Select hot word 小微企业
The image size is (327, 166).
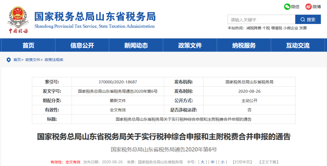point(290,28)
